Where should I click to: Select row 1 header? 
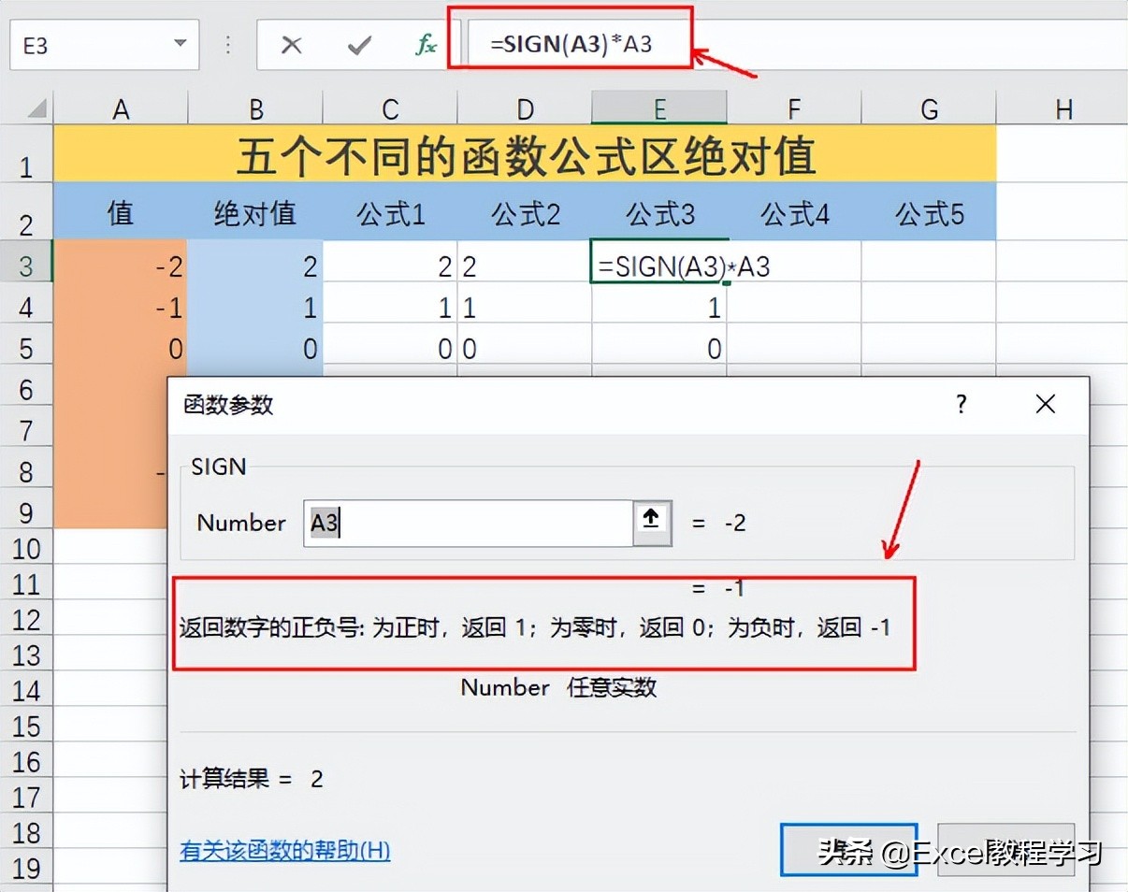tap(26, 154)
